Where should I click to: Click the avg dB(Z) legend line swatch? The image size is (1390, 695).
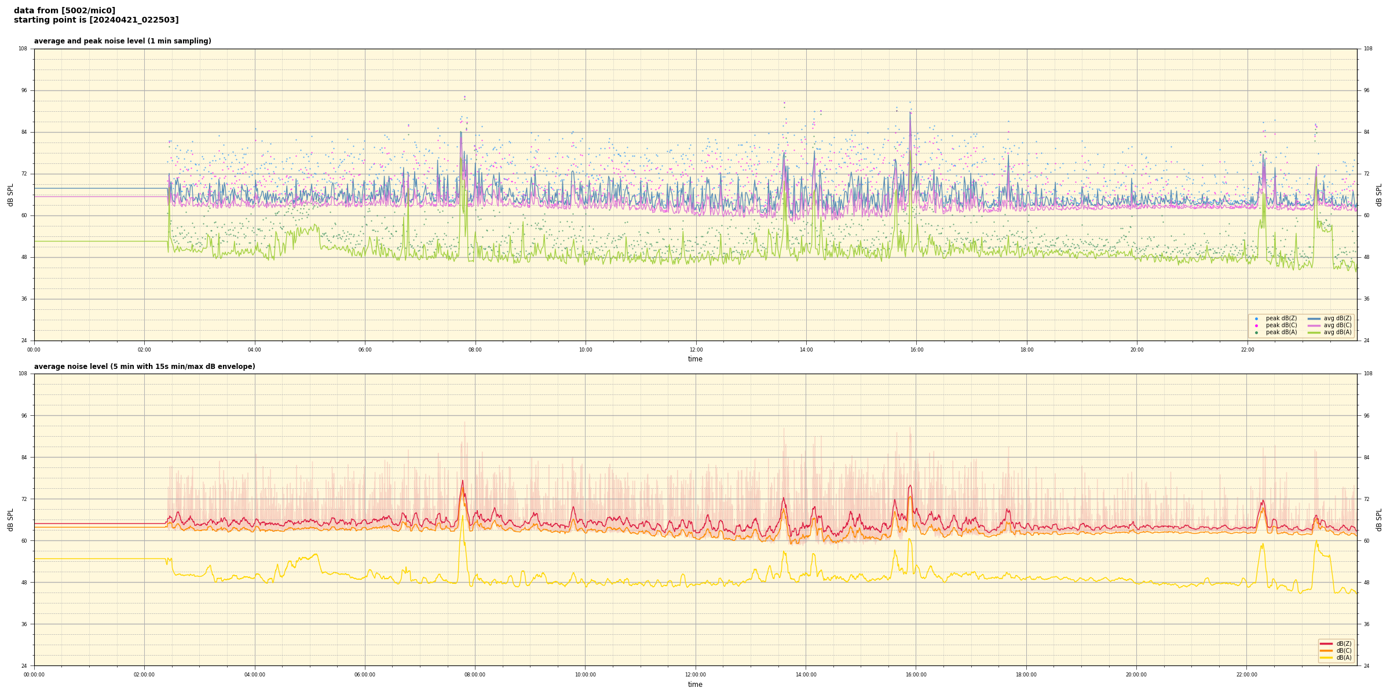coord(1314,319)
